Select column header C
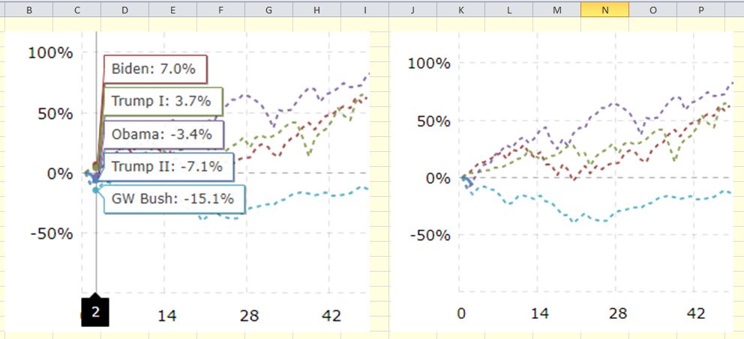Image resolution: width=744 pixels, height=339 pixels. pos(76,9)
